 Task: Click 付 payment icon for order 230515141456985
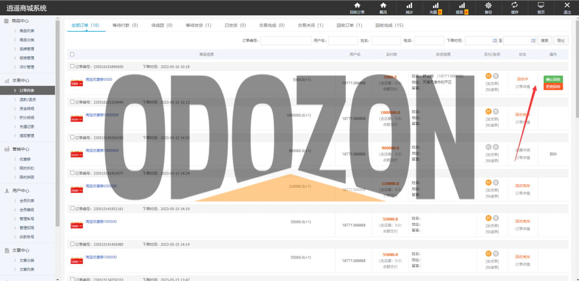(x=489, y=253)
